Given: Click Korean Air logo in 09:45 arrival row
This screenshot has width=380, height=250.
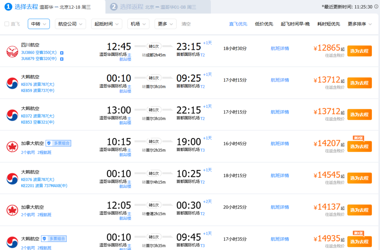Looking at the screenshot, I should point(12,242).
